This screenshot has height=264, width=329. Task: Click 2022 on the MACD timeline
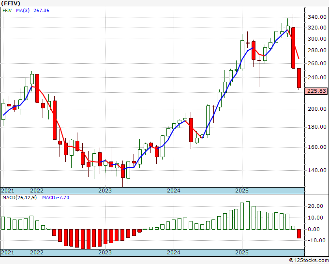(x=37, y=252)
